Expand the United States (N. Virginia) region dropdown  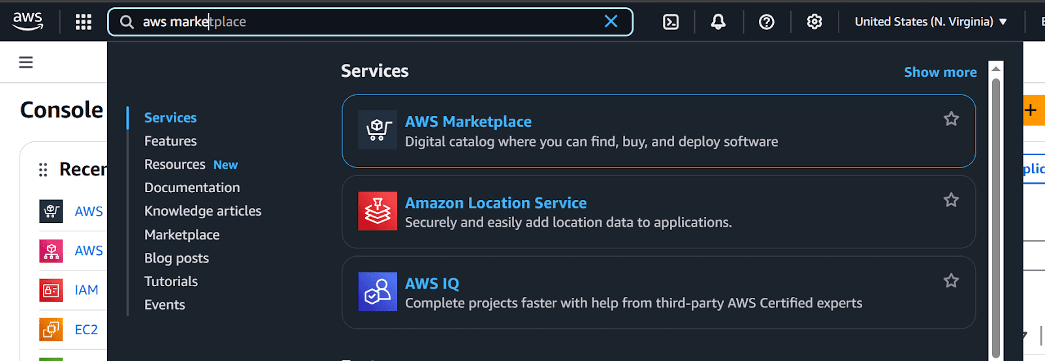click(x=931, y=22)
